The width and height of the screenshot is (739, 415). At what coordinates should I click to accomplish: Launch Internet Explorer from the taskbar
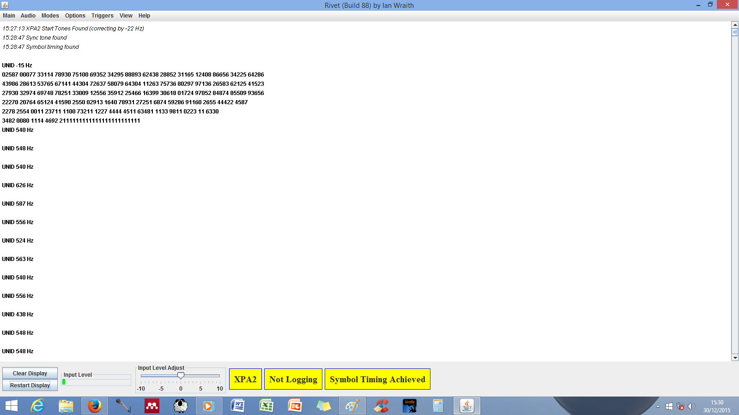click(37, 406)
